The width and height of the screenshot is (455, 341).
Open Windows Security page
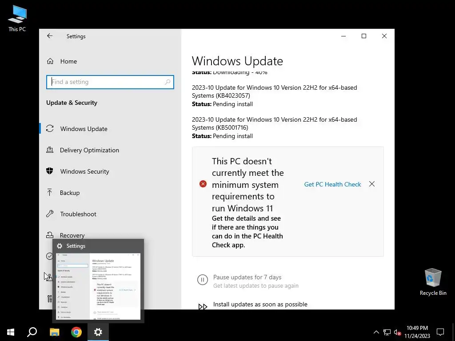(x=85, y=171)
